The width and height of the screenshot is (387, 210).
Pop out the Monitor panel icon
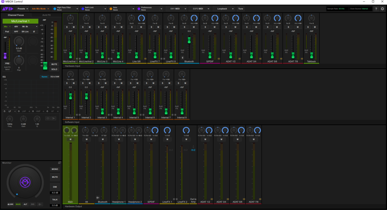point(59,163)
